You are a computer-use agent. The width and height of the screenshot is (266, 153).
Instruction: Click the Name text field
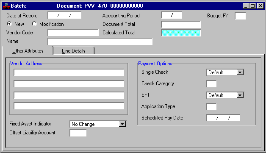(x=100, y=42)
